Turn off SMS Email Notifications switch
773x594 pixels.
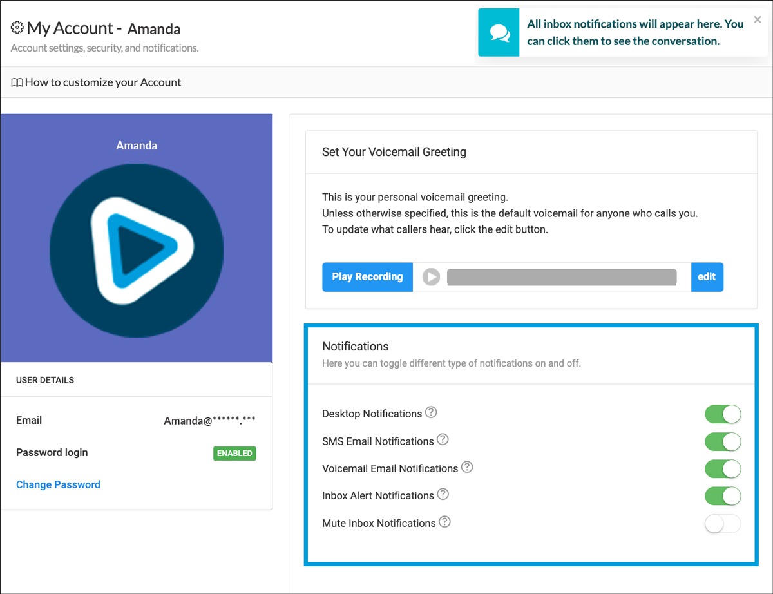723,442
